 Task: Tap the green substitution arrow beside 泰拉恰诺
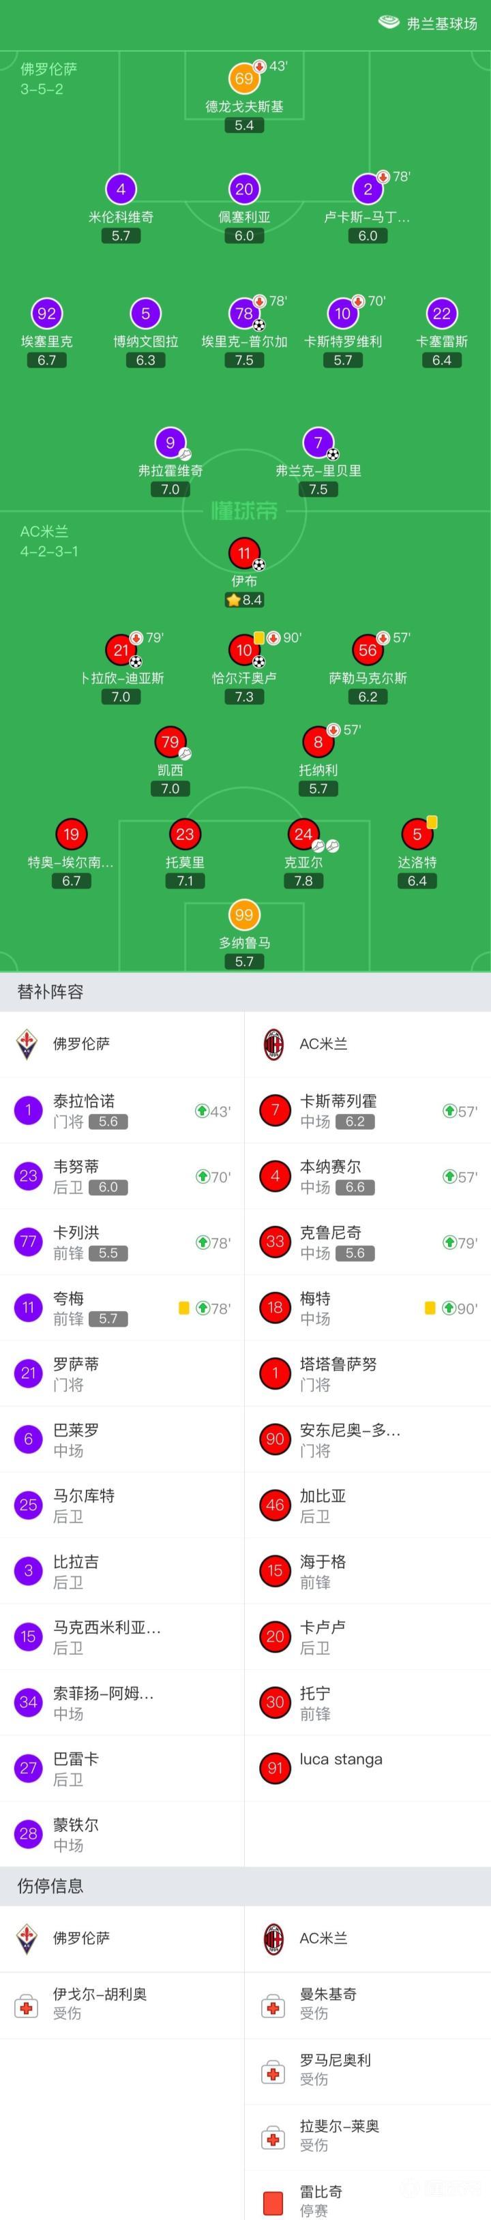203,1111
